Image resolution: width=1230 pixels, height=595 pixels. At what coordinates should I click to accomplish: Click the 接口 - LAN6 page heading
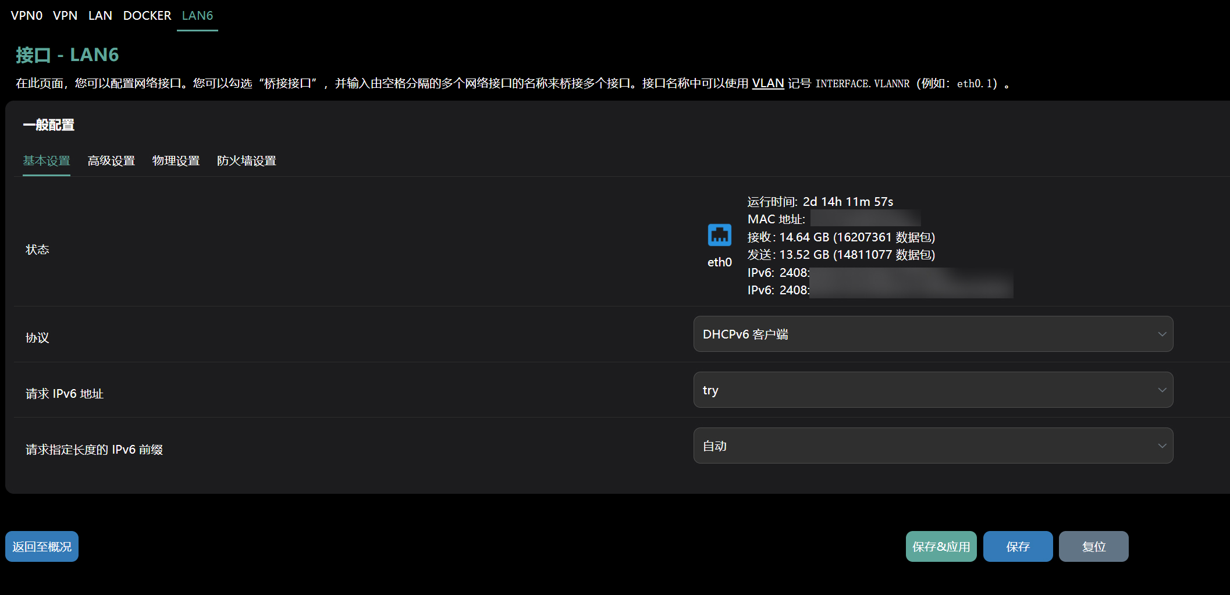[x=67, y=55]
